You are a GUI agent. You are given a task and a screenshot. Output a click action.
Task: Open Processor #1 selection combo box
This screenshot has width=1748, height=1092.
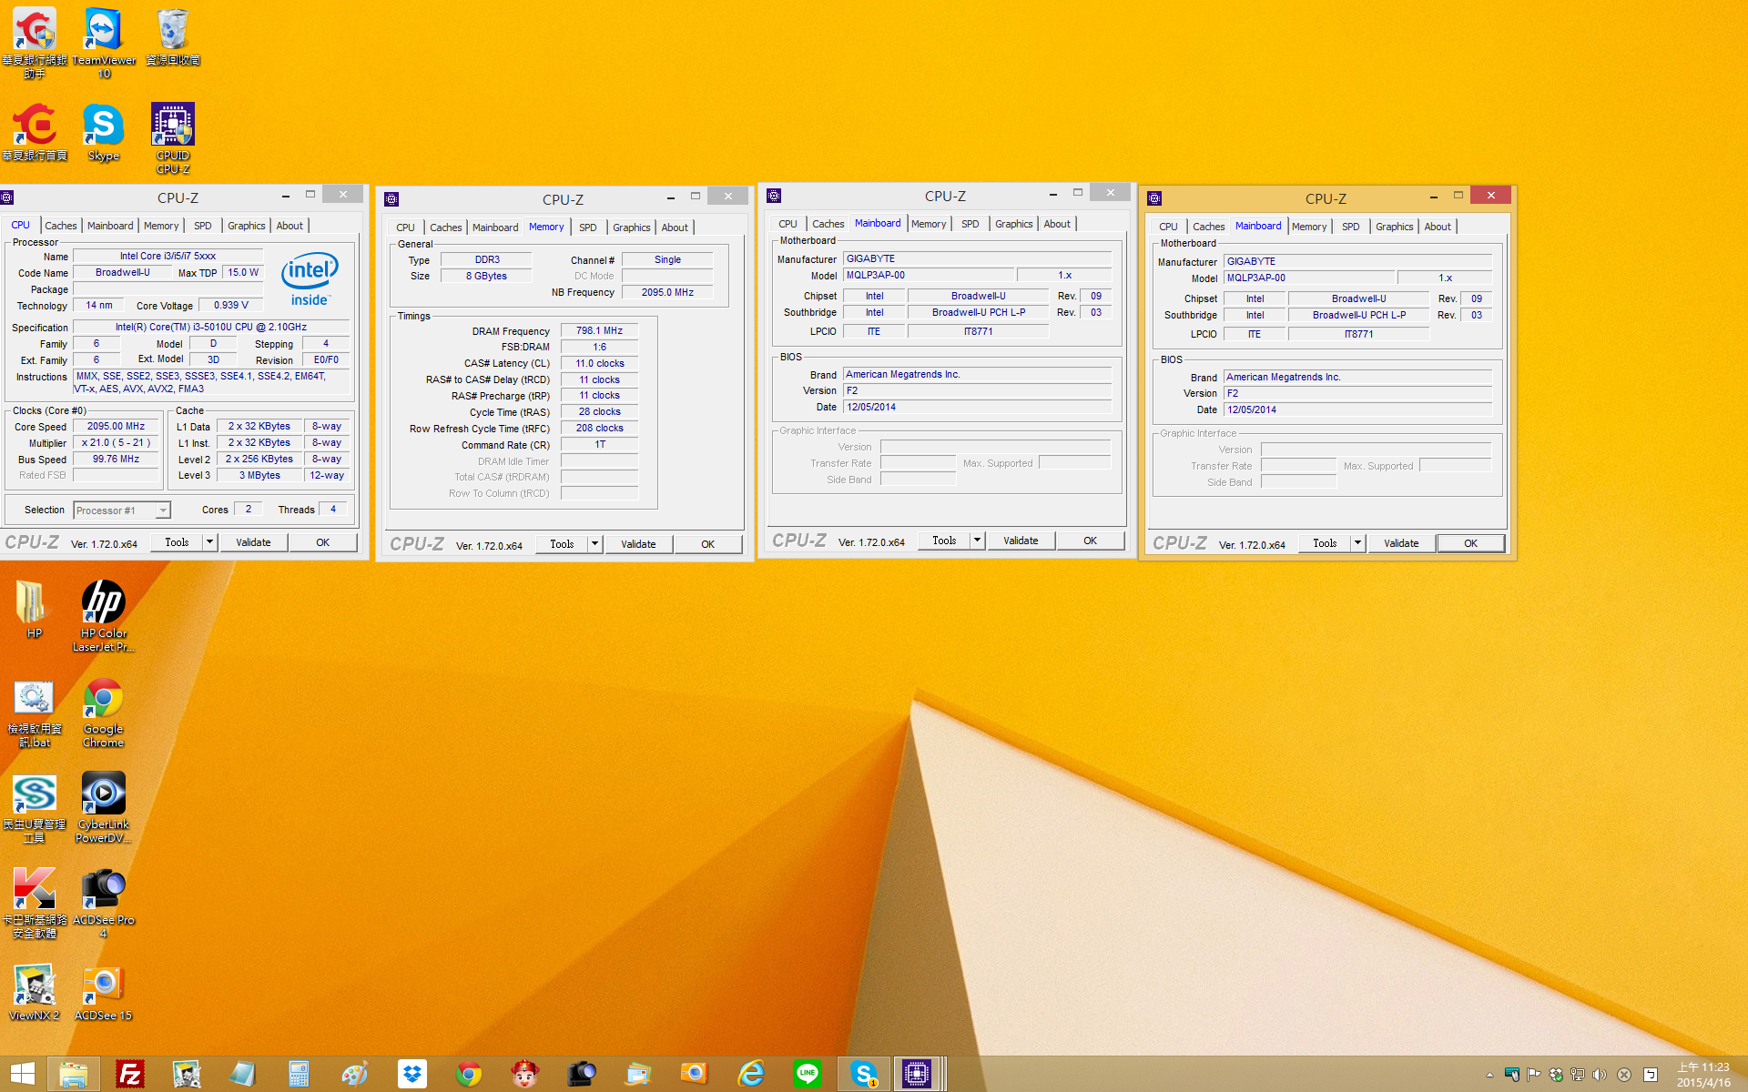122,511
